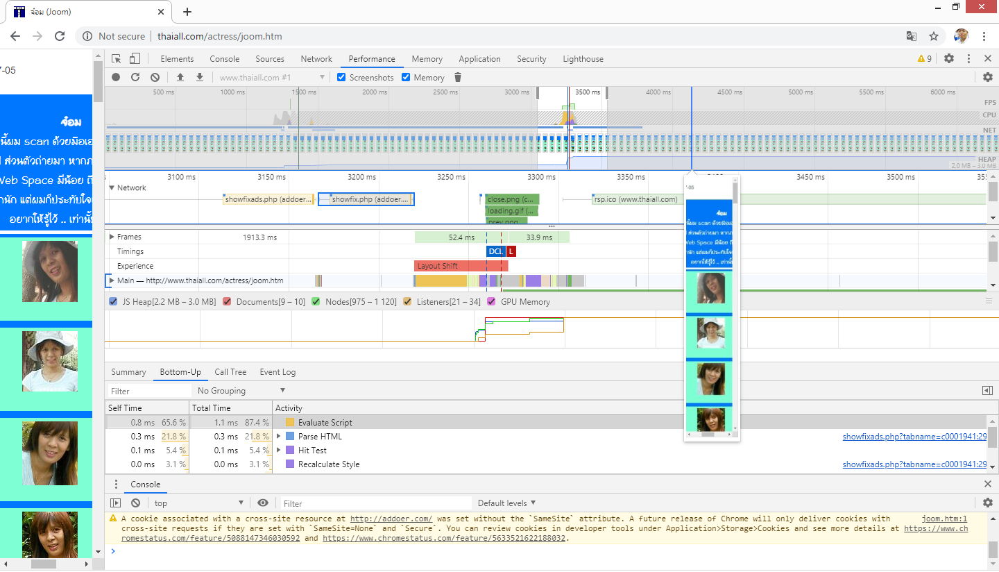Click the Load profile upload icon
999x572 pixels.
click(x=180, y=78)
